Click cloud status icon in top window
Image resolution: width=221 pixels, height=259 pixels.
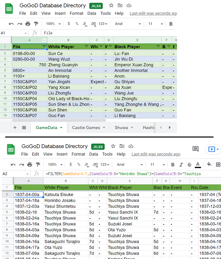(x=129, y=6)
